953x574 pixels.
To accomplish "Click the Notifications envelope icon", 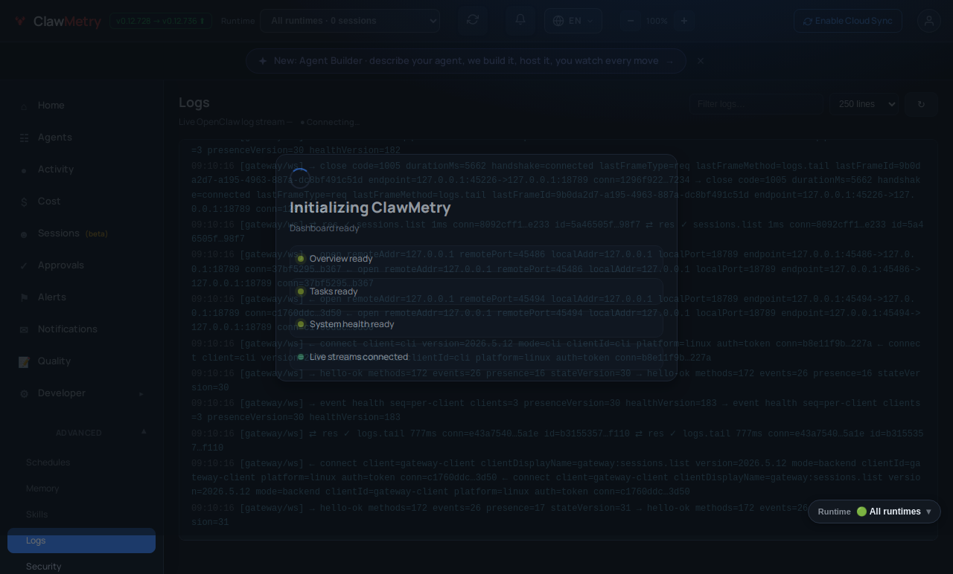I will (24, 330).
